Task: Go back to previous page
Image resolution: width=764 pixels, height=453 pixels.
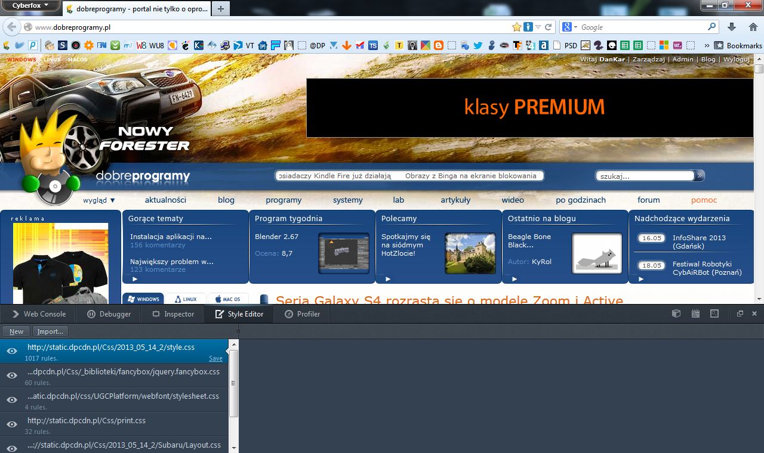Action: [x=11, y=27]
